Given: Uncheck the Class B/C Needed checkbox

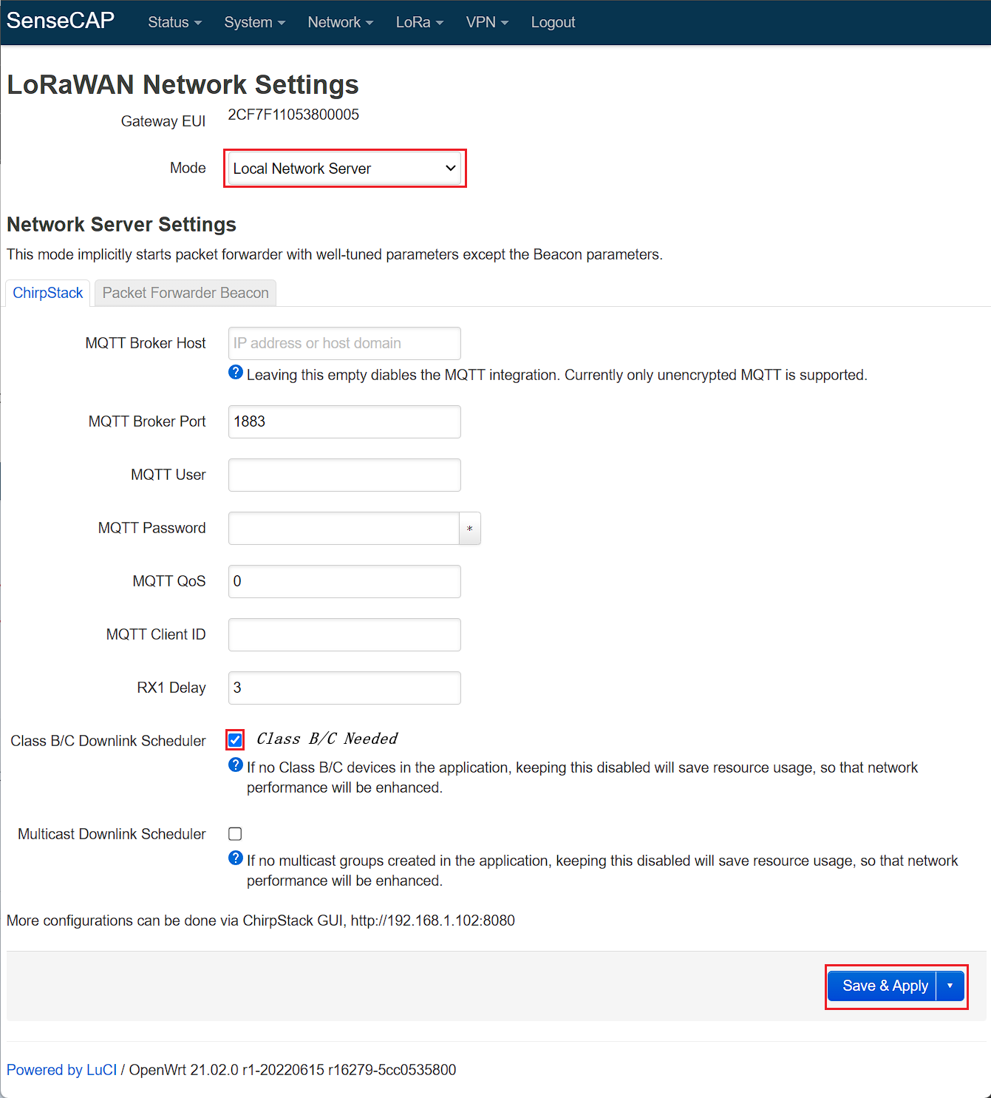Looking at the screenshot, I should tap(235, 739).
